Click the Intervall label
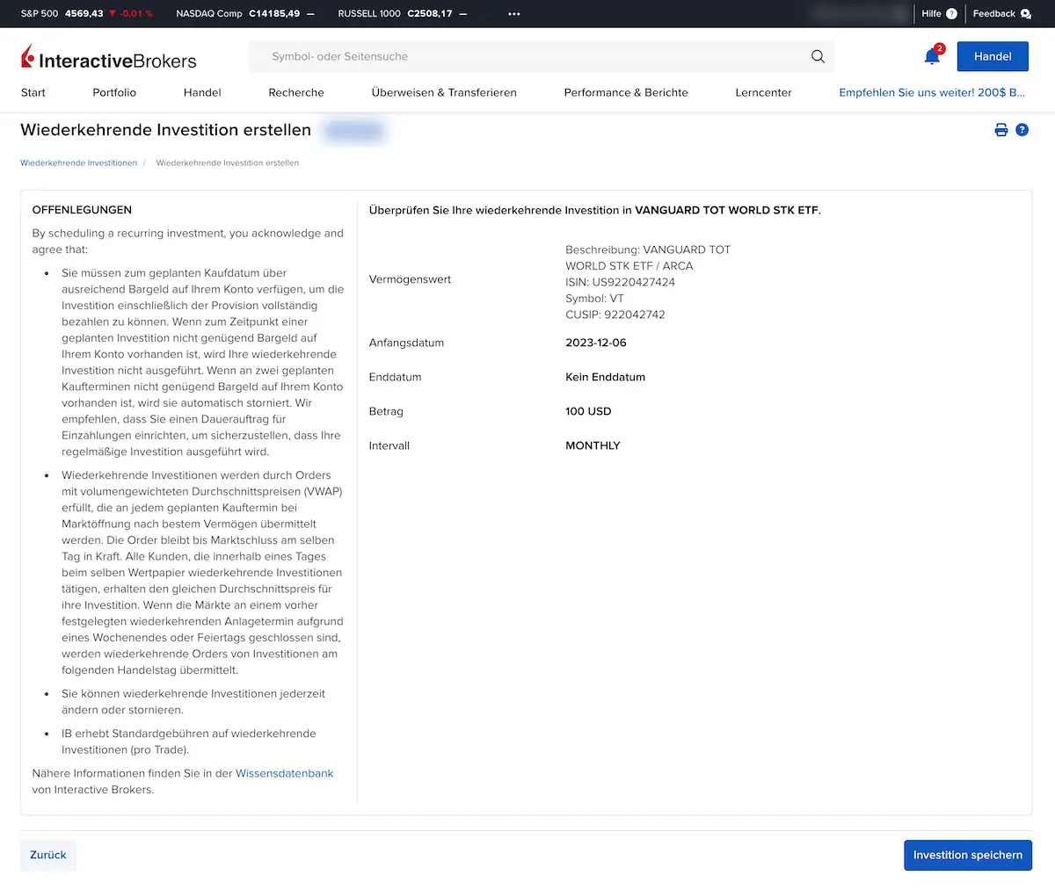1055x890 pixels. (389, 445)
